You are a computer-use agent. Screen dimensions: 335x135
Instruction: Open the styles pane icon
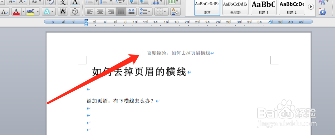pyautogui.click(x=322, y=11)
